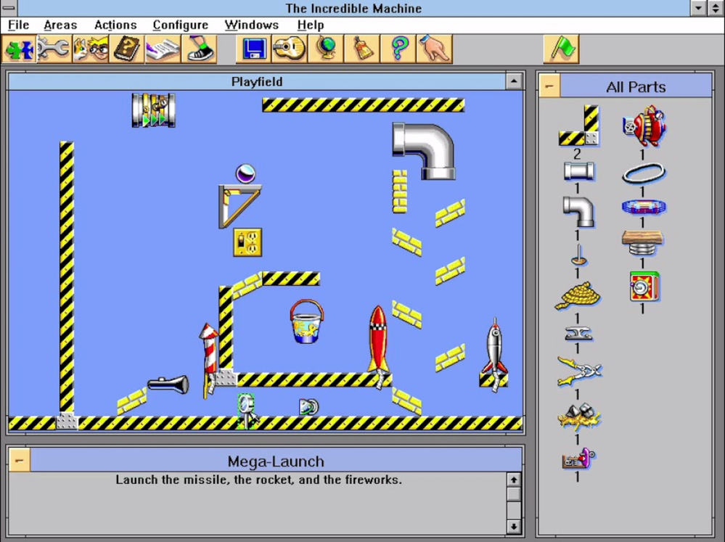Click the Playfield title bar arrow button
Image resolution: width=725 pixels, height=542 pixels.
pyautogui.click(x=514, y=81)
